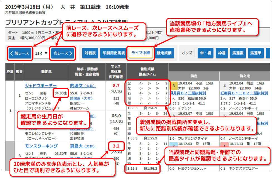The image size is (273, 180).
Task: Open the ライブ中継 live broadcast
Action: 141,53
